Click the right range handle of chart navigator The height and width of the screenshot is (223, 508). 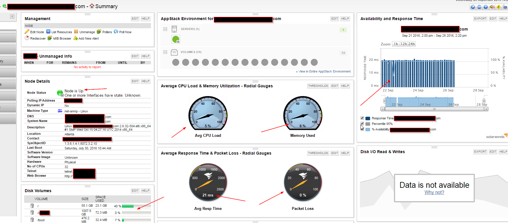click(484, 101)
